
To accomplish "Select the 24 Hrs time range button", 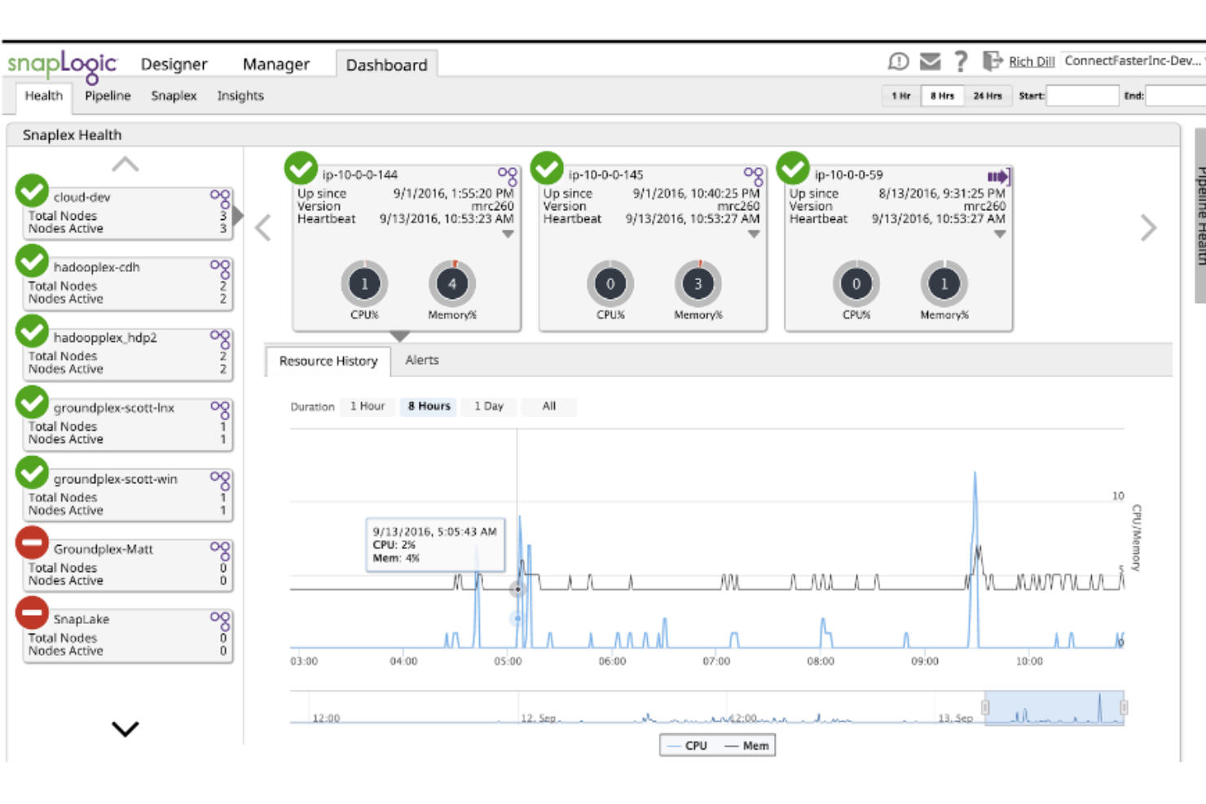I will [988, 95].
